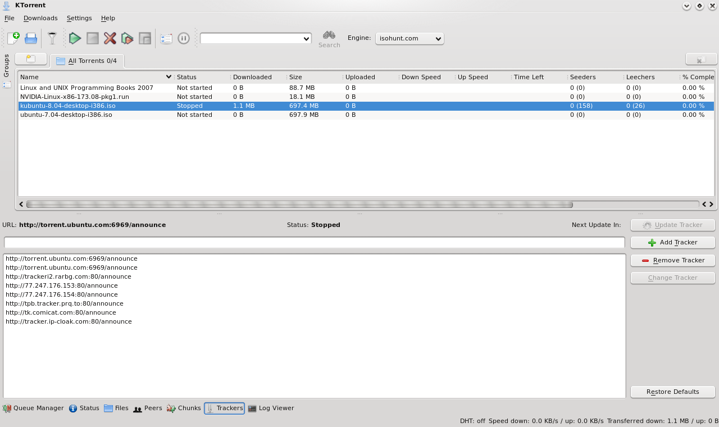
Task: Open the Help menu
Action: (108, 18)
